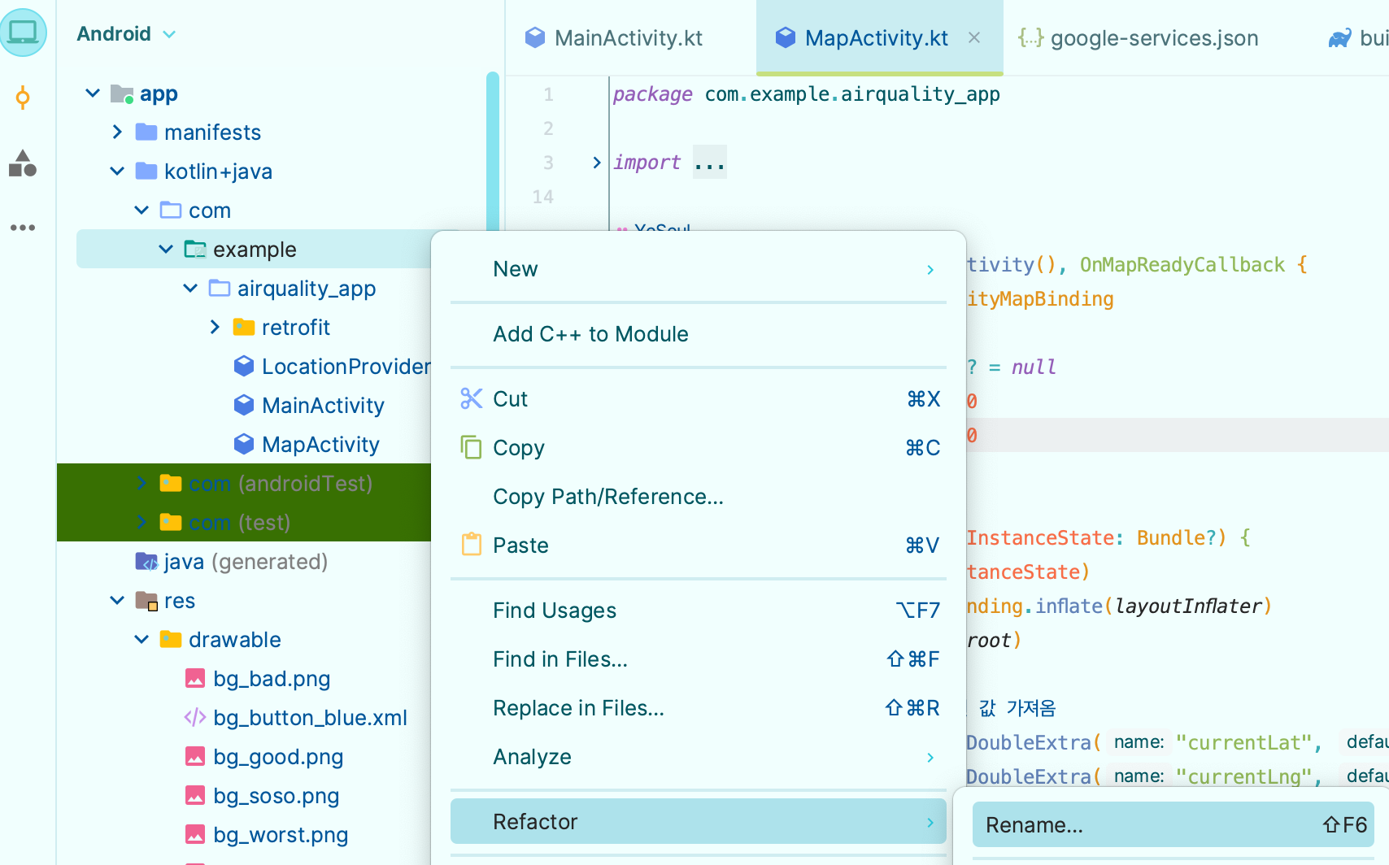Choose Add C++ to Module

pos(699,334)
